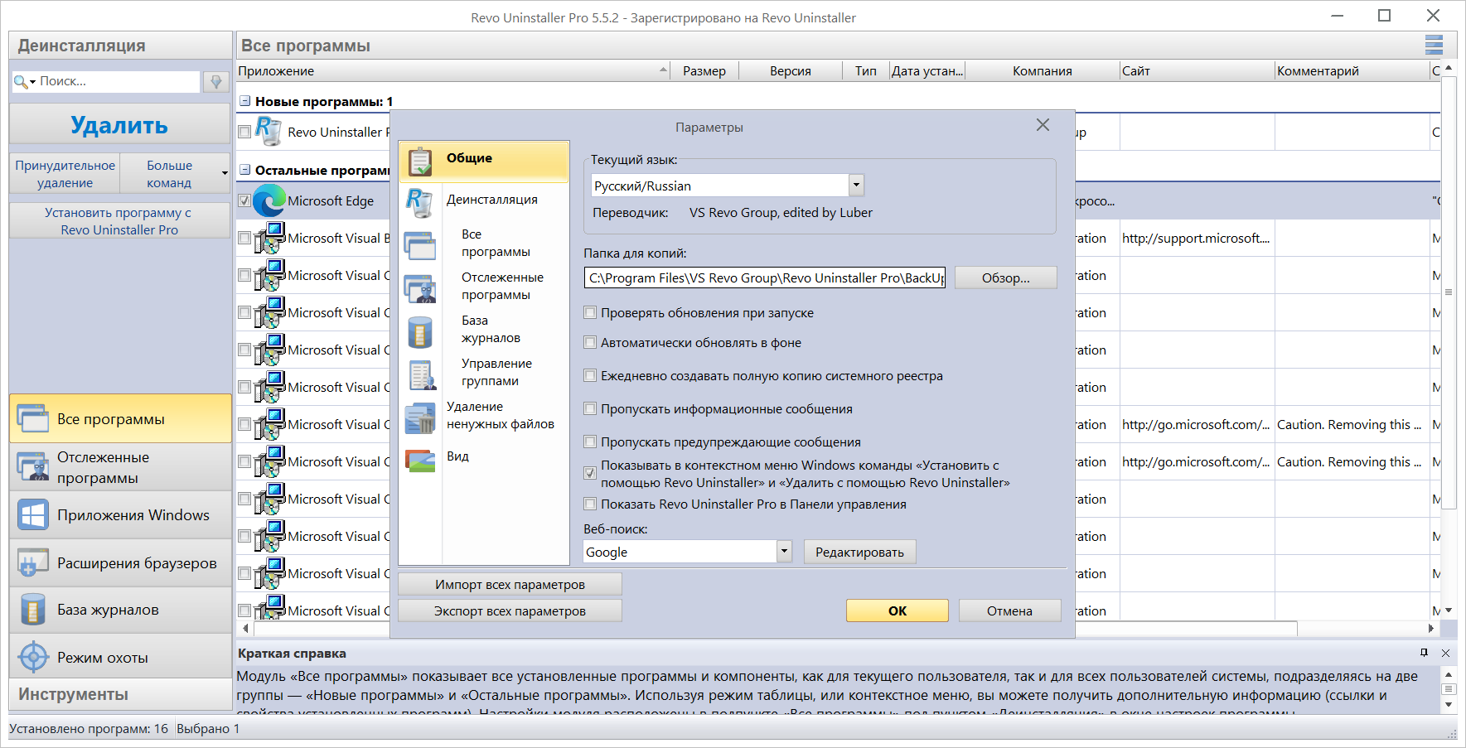
Task: Close the Краткая справка help panel
Action: 1445,653
